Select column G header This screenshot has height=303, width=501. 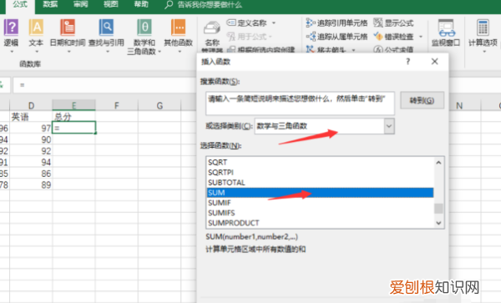(159, 105)
